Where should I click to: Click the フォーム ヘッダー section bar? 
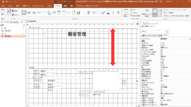coord(83,27)
